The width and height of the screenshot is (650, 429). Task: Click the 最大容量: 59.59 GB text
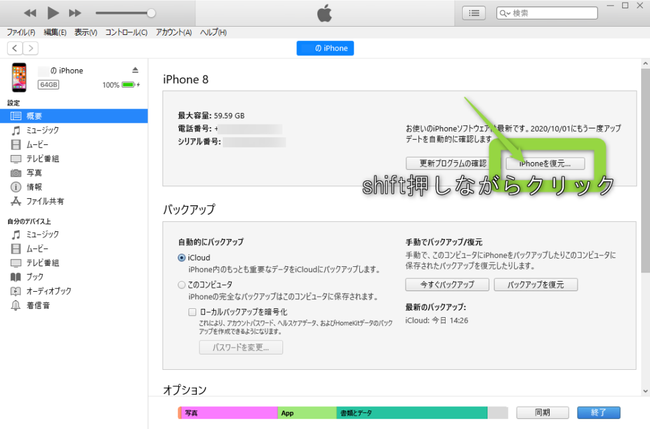211,116
